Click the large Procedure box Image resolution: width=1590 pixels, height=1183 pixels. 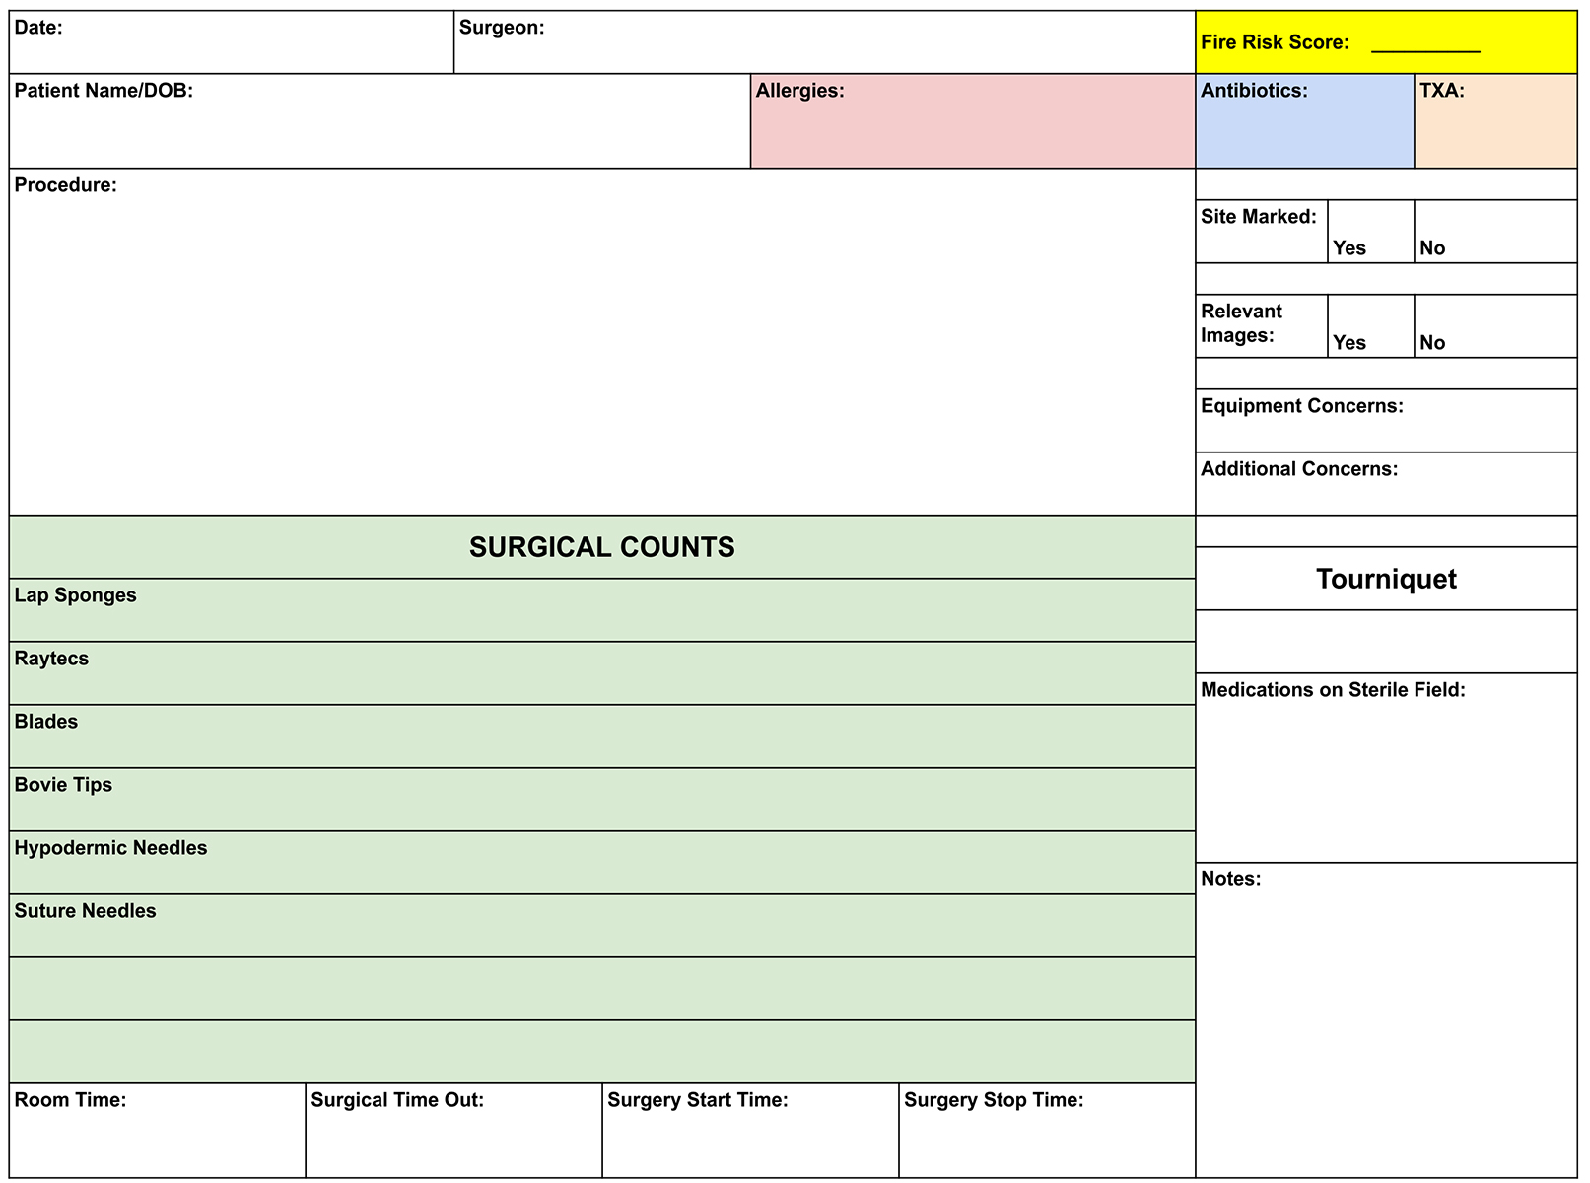pos(602,342)
